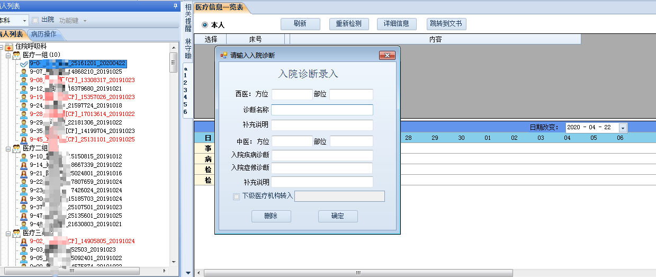
Task: Click patient icon for bed 9-12
Action: pos(24,88)
